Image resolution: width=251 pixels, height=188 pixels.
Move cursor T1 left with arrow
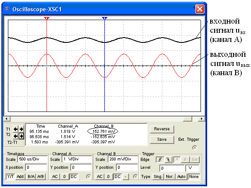click(x=15, y=129)
